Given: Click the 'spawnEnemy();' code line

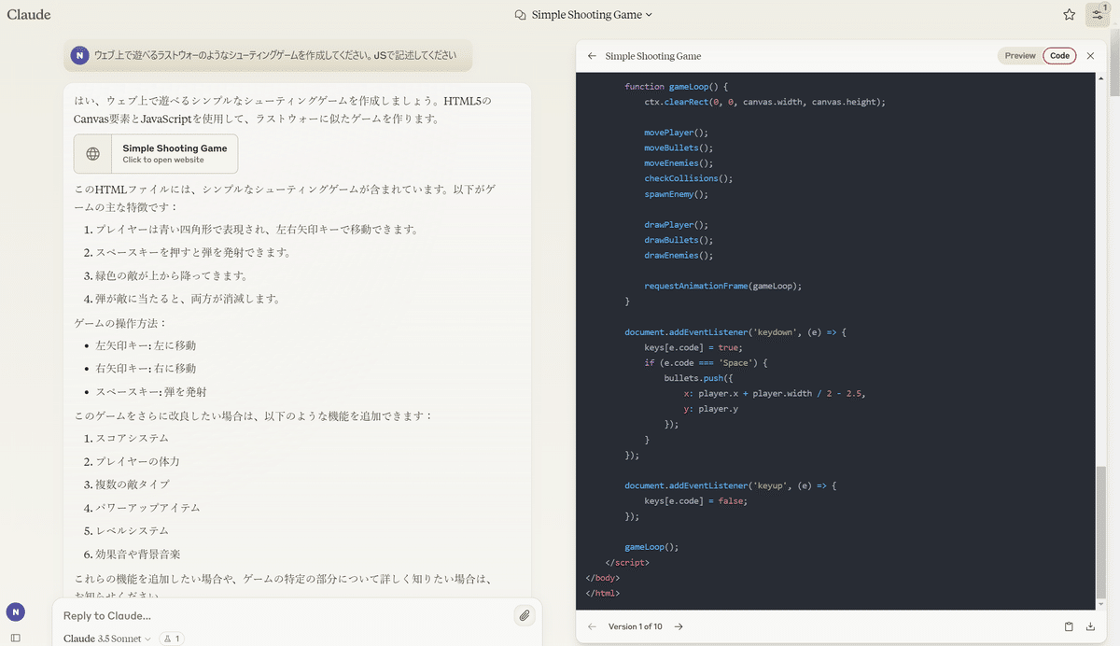Looking at the screenshot, I should pos(676,194).
